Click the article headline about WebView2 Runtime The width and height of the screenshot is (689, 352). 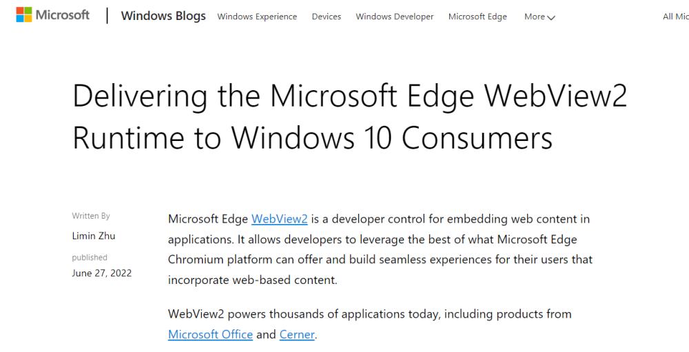coord(349,117)
